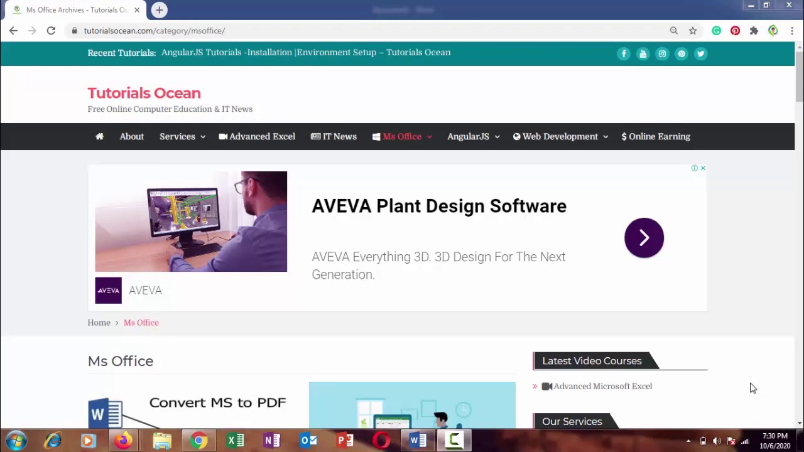Open the Windows Start menu
Screen dimensions: 804x452
16,441
